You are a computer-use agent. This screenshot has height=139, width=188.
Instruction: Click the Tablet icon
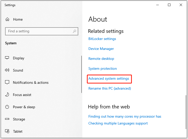click(x=7, y=131)
